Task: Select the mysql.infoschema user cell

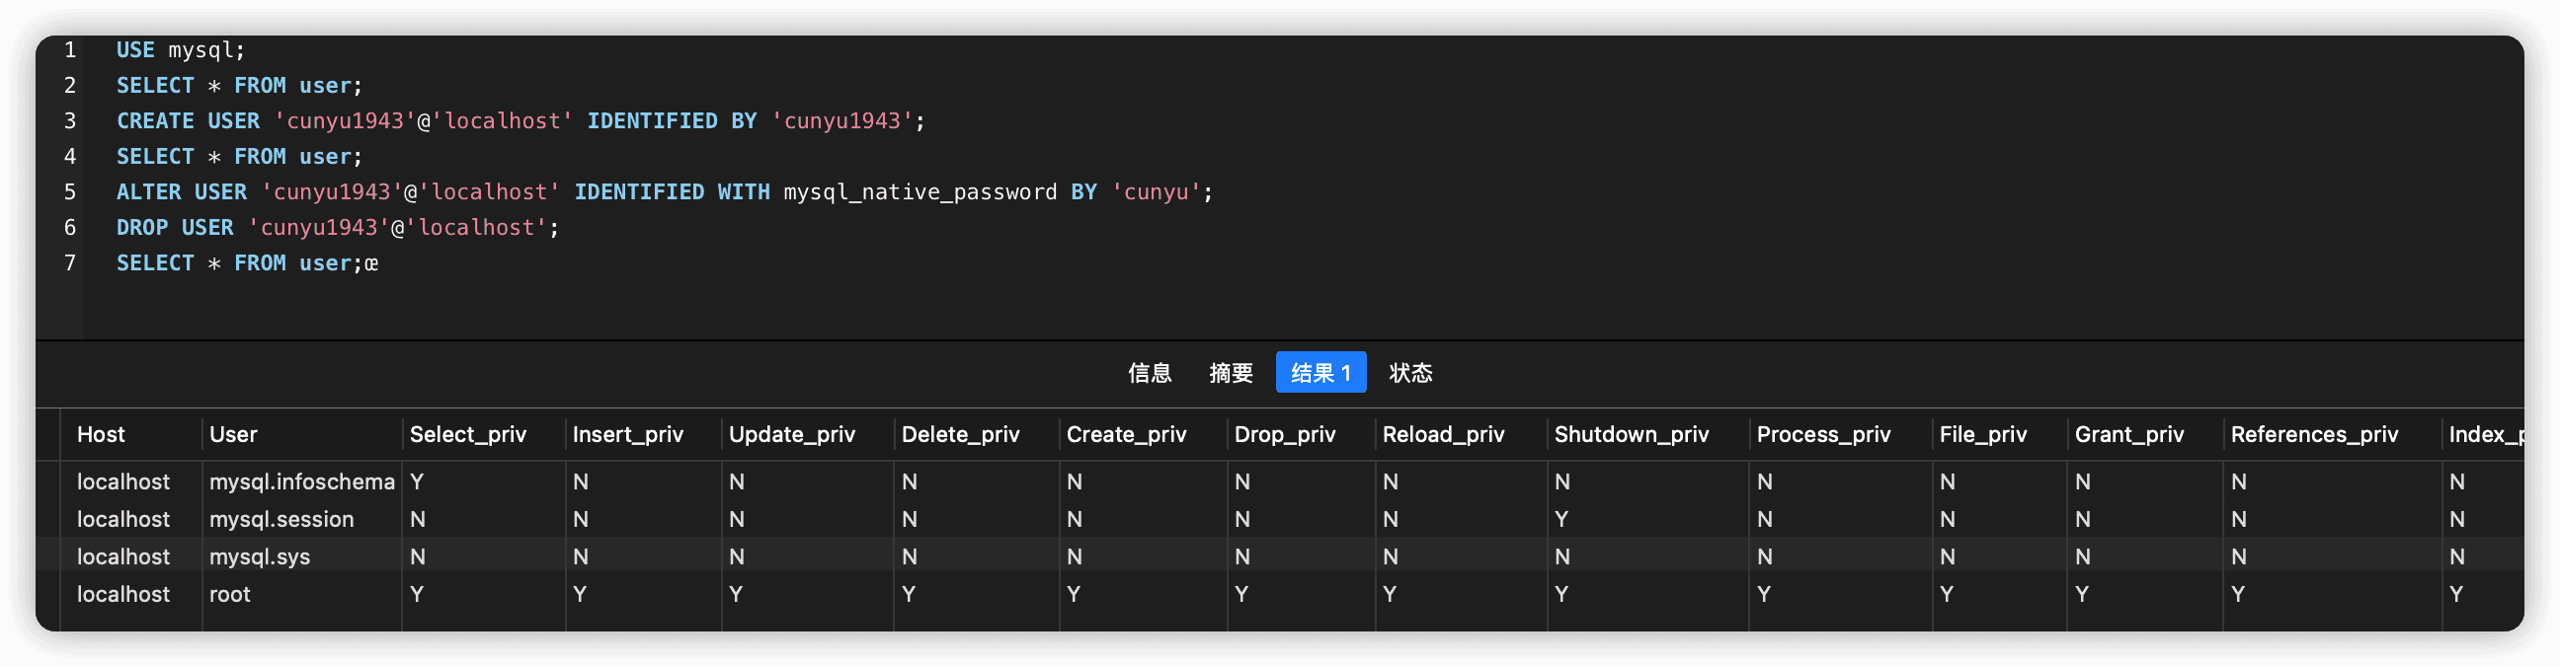Action: point(302,482)
